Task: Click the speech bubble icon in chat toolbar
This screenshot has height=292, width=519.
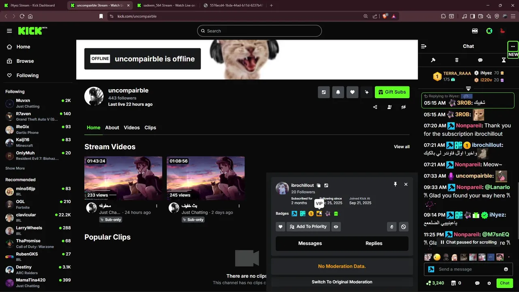Action: (x=480, y=60)
